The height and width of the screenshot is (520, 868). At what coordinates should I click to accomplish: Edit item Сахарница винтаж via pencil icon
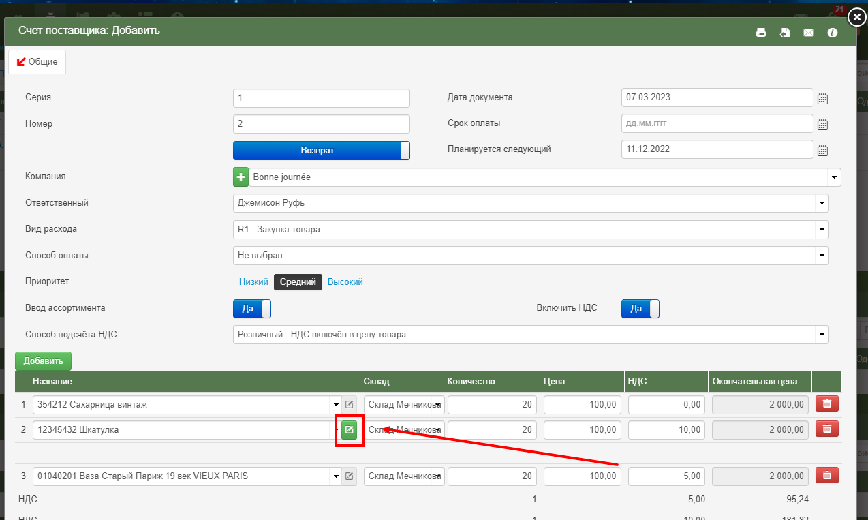[350, 404]
